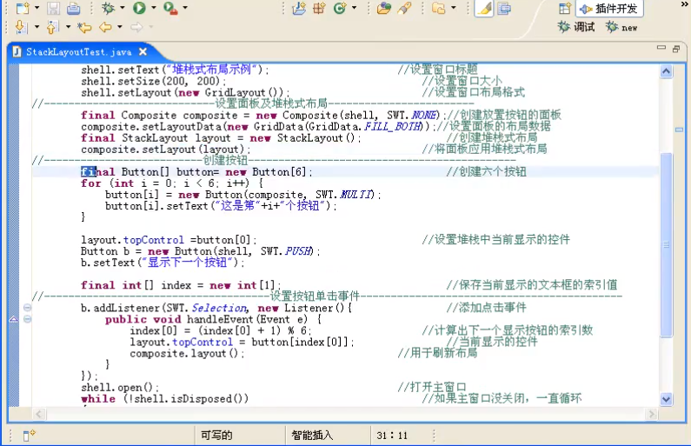Viewport: 691px width, 446px height.
Task: Click the Run External Tools icon
Action: click(x=170, y=8)
